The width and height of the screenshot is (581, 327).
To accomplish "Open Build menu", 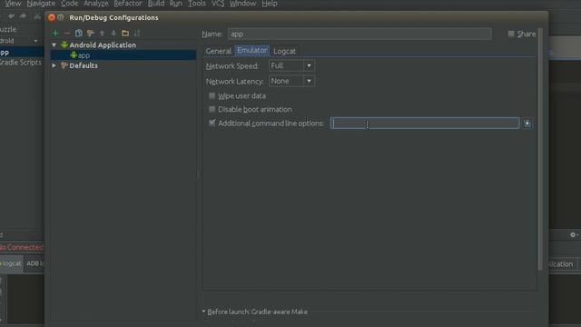I will (x=156, y=4).
